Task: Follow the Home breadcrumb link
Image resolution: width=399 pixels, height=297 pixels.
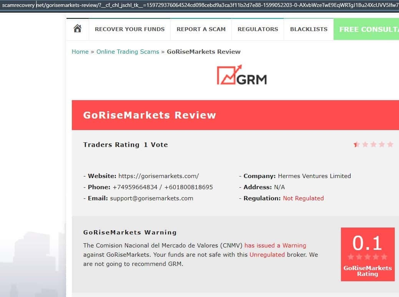Action: (80, 51)
